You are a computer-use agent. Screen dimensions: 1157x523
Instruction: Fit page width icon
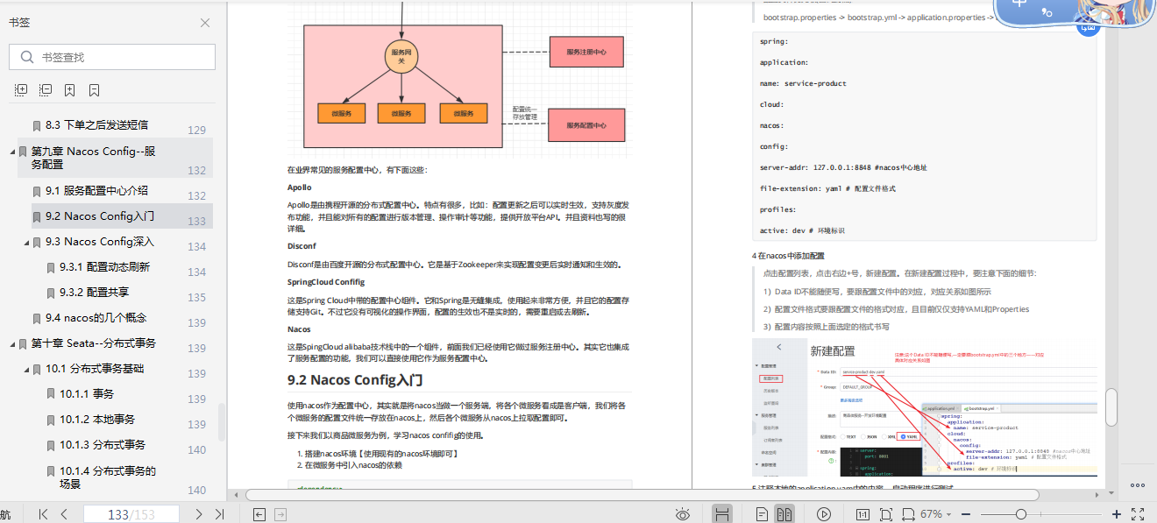(x=907, y=514)
